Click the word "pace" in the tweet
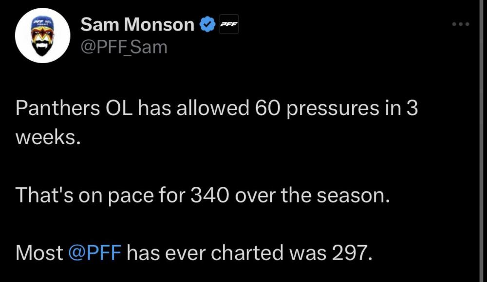The width and height of the screenshot is (487, 282). [114, 196]
